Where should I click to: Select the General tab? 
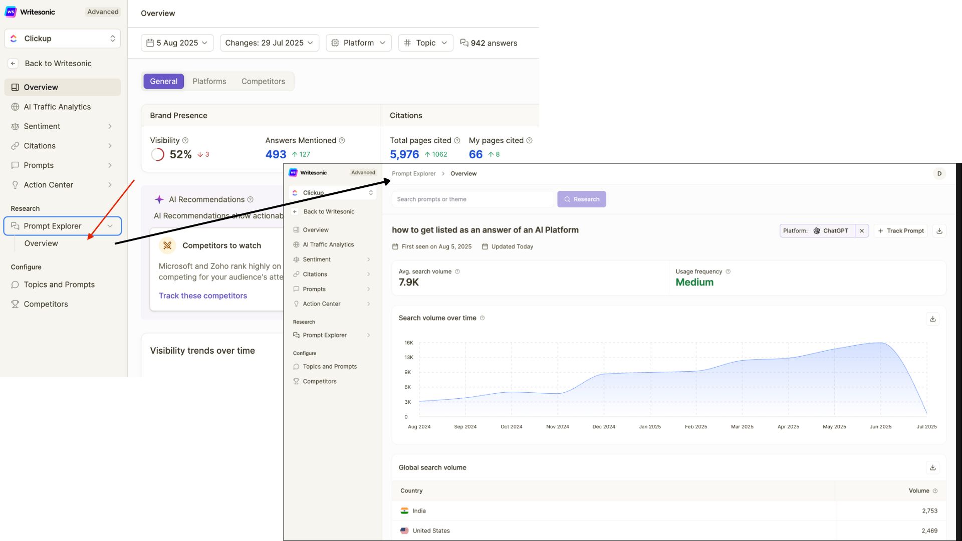coord(164,81)
